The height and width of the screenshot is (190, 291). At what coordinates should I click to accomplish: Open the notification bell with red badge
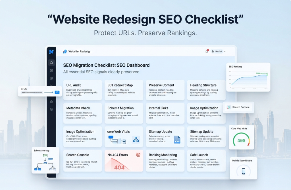[207, 51]
